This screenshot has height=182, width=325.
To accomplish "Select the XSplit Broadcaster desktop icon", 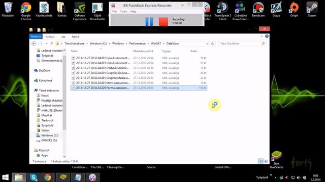I will pos(97,11).
